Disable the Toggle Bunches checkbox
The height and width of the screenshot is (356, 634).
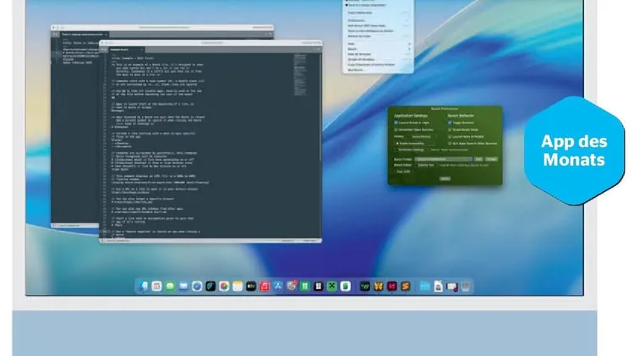point(450,123)
